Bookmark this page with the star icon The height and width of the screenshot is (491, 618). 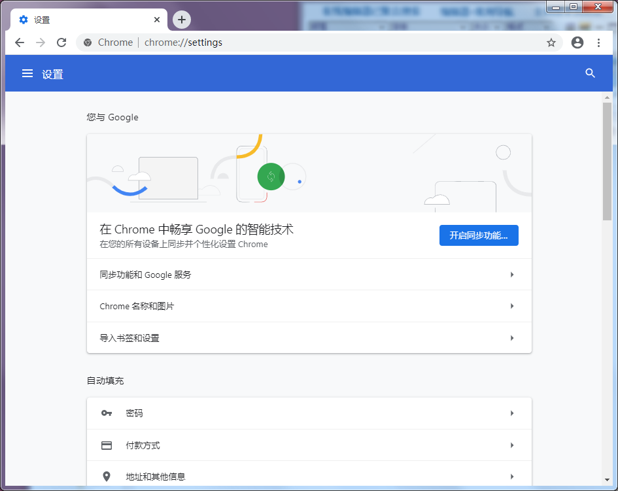(551, 42)
